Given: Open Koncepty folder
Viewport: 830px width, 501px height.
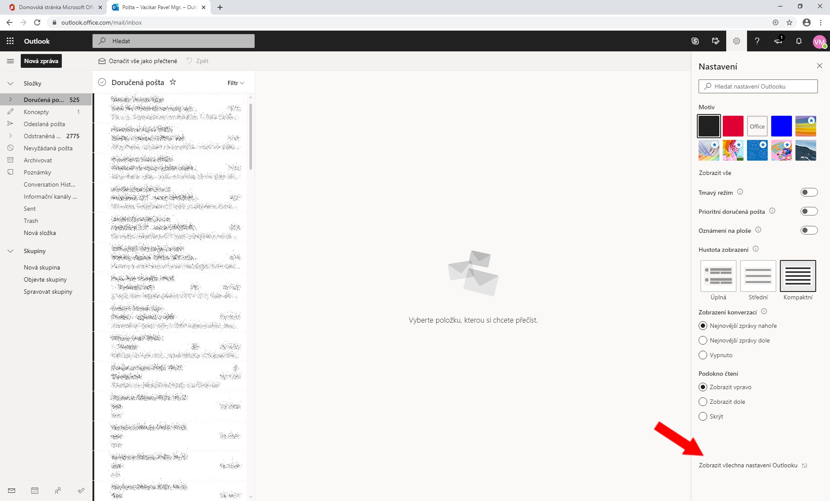Looking at the screenshot, I should (46, 112).
